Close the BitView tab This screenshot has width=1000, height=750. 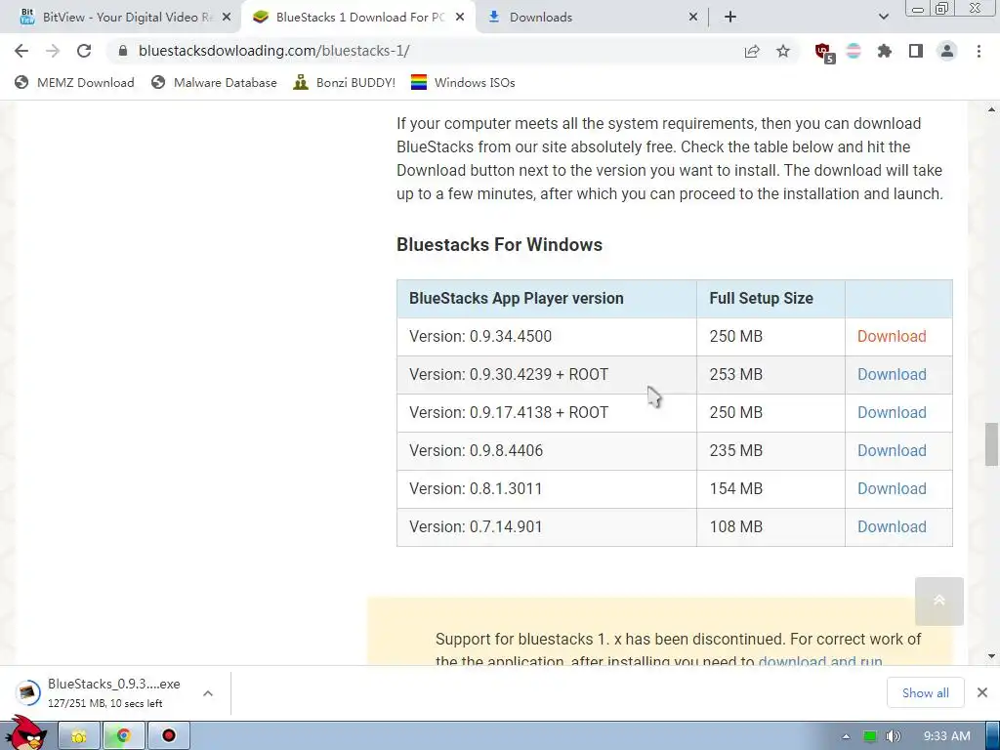227,18
